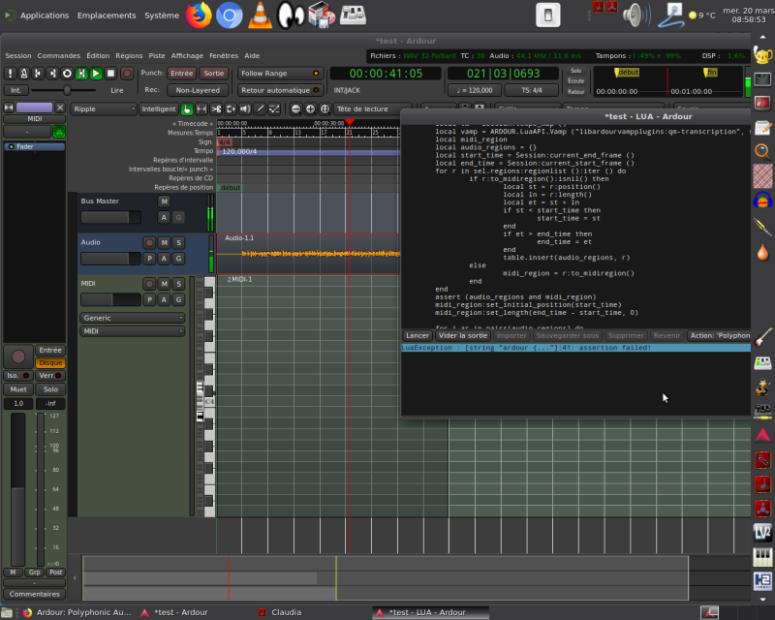Open Firefox from the top panel

(199, 15)
